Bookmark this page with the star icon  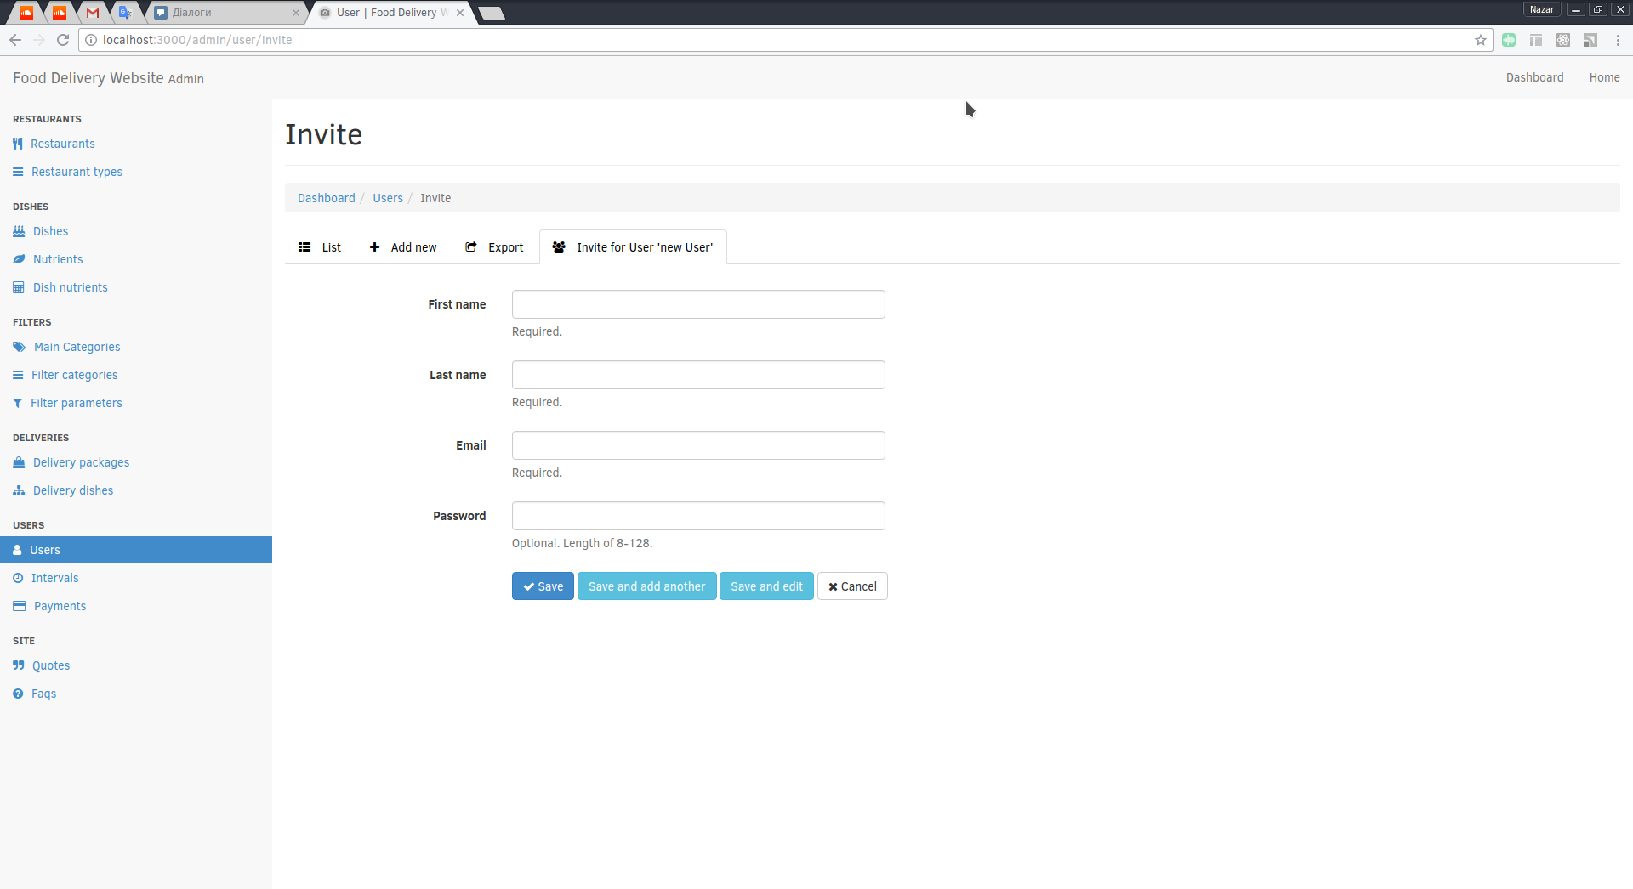(1481, 40)
